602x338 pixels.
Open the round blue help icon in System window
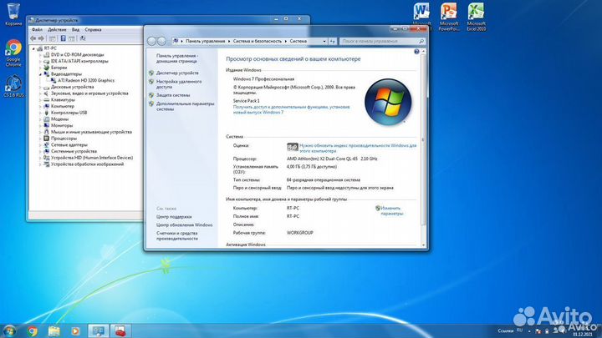[x=416, y=52]
